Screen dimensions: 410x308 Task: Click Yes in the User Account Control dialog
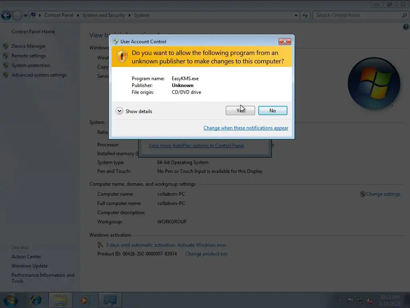pyautogui.click(x=240, y=111)
